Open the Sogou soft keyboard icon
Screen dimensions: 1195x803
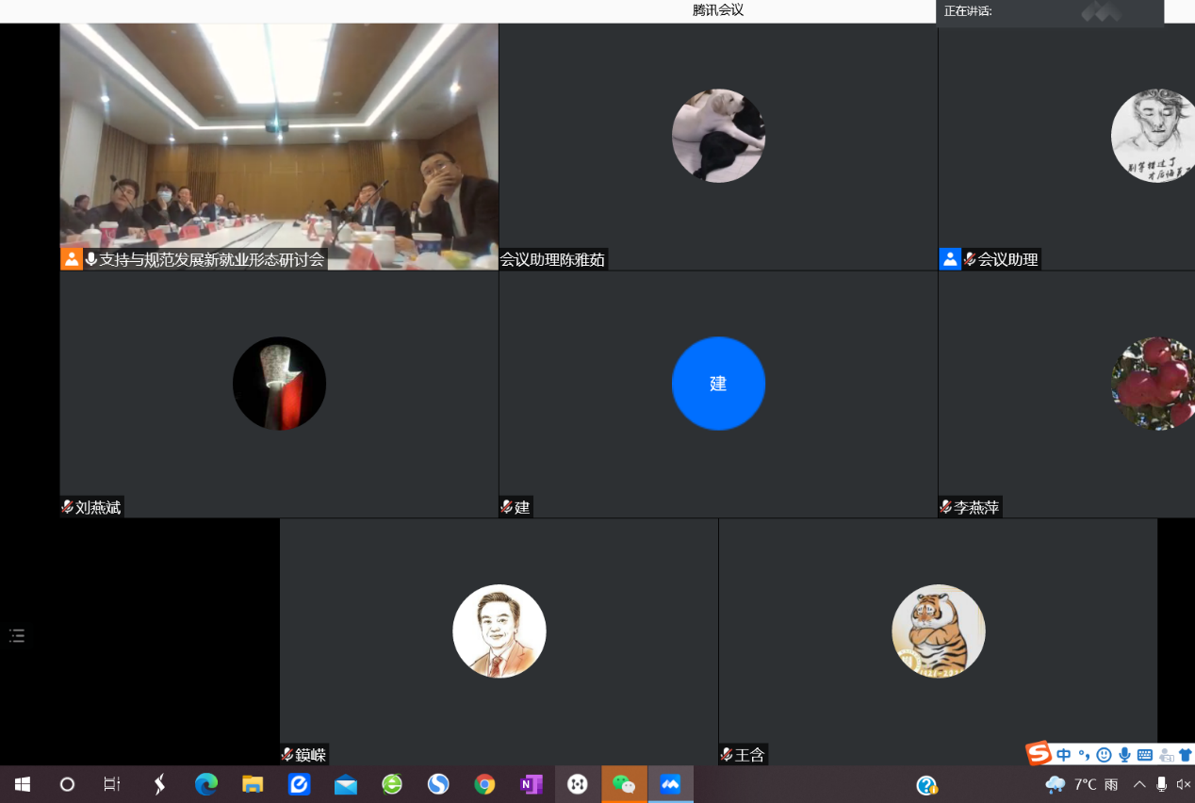click(1145, 754)
